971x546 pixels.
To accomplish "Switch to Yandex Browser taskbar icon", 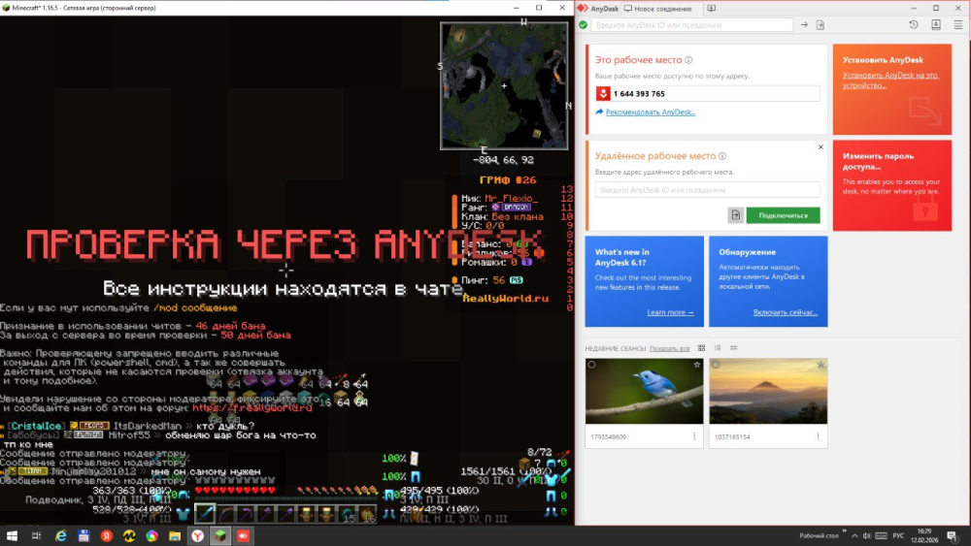I will (197, 535).
